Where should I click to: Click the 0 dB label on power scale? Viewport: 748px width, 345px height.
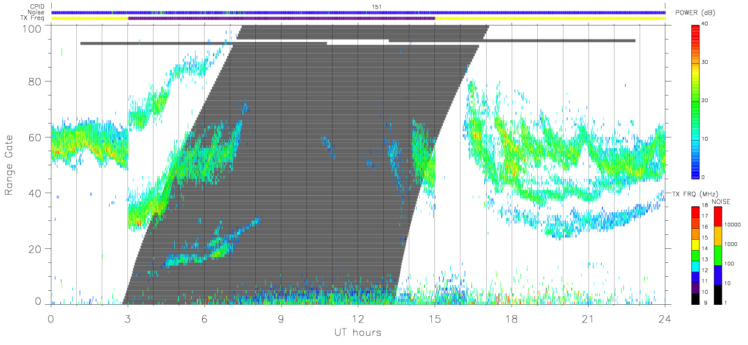704,177
